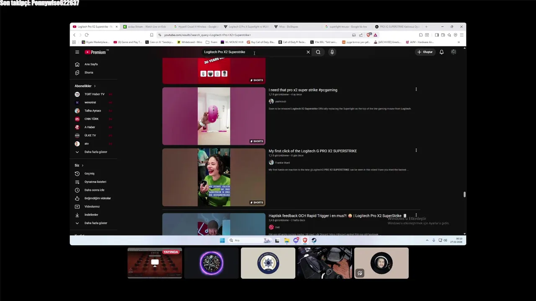Click the Brave Shields lion icon
The height and width of the screenshot is (301, 536).
click(368, 35)
